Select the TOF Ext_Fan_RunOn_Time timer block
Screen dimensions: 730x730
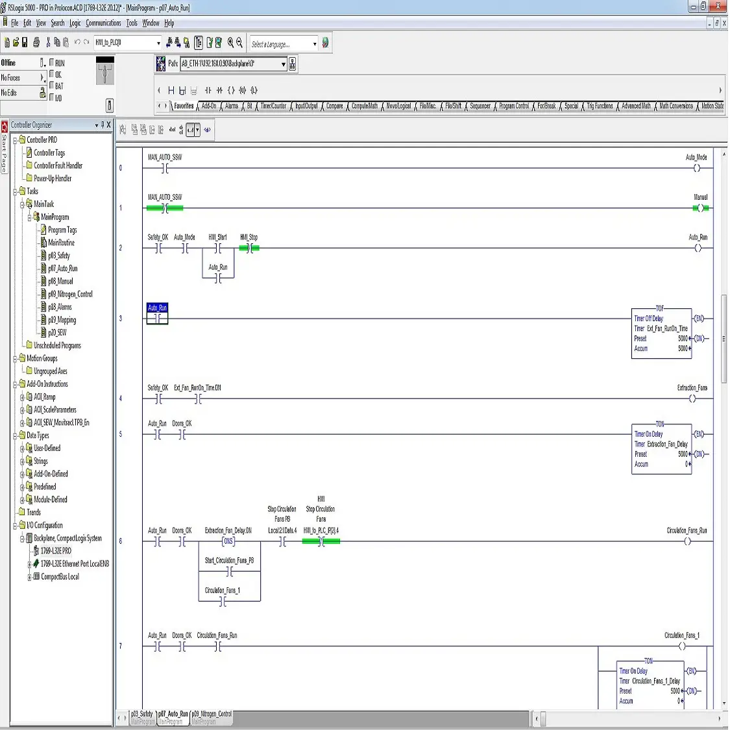(x=662, y=334)
